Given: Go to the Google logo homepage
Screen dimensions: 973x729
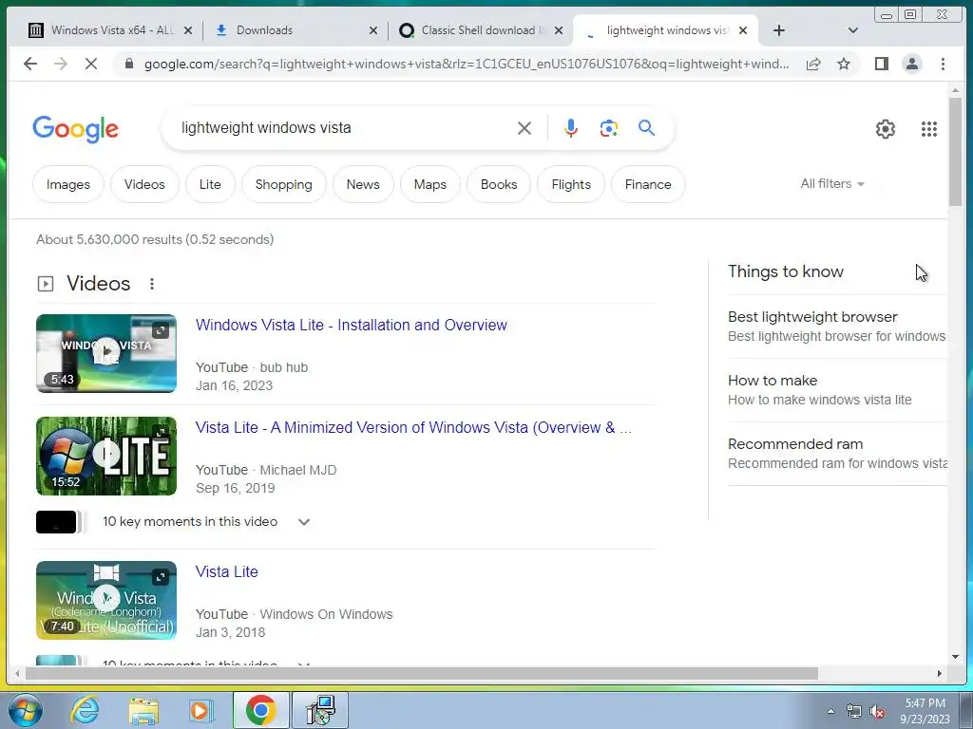Looking at the screenshot, I should (75, 129).
